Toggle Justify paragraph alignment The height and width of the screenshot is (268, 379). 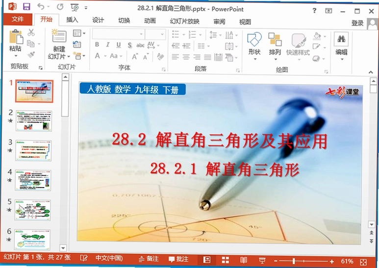(x=207, y=57)
